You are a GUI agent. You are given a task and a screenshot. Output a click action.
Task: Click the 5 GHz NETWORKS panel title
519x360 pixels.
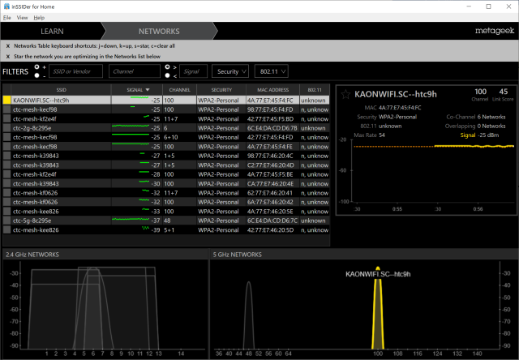point(237,255)
